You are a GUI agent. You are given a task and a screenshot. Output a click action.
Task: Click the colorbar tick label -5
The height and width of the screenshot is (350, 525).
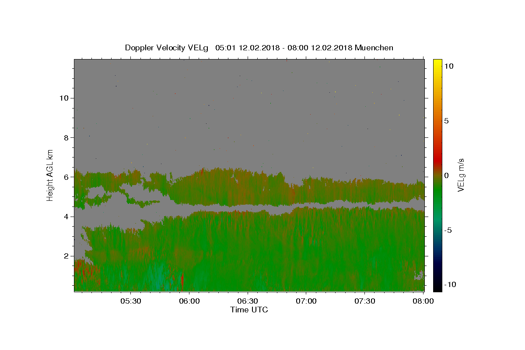click(449, 230)
